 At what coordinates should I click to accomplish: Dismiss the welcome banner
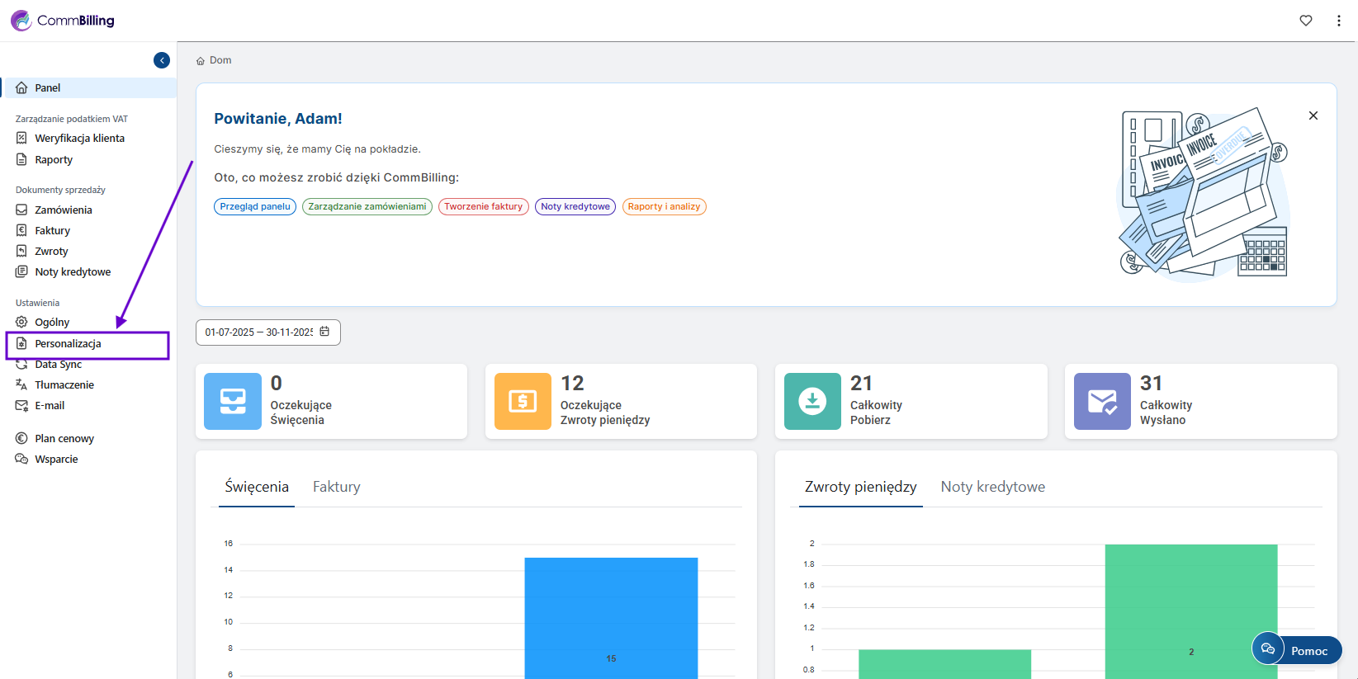tap(1313, 116)
